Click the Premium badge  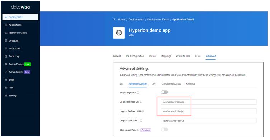tap(146, 130)
